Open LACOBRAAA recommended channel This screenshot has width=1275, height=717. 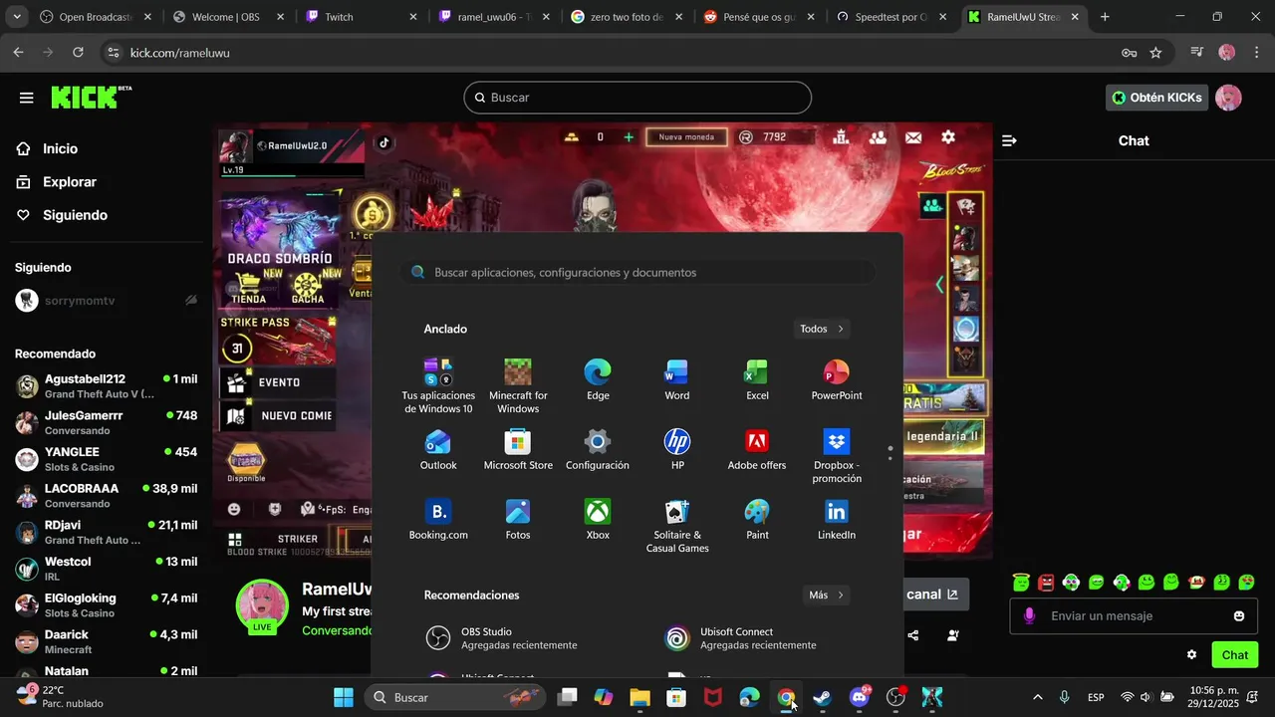[106, 495]
